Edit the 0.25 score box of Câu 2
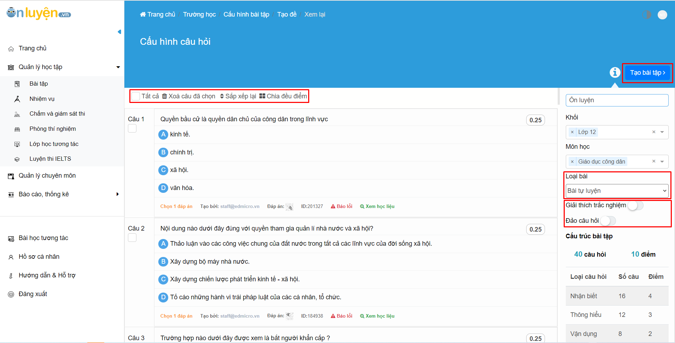Screen dimensions: 675x343 coord(535,229)
